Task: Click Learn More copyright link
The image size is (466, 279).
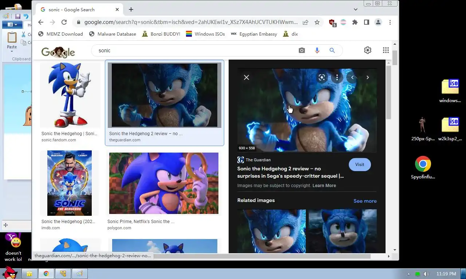Action: pyautogui.click(x=324, y=186)
